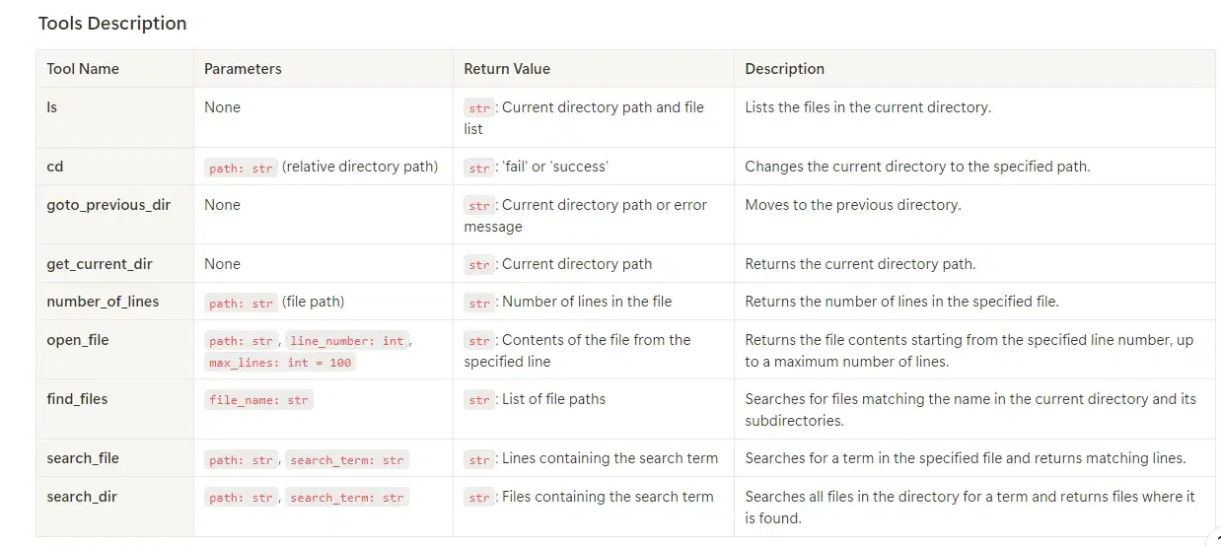Click the 'Moves to the previous directory.' description

click(852, 205)
